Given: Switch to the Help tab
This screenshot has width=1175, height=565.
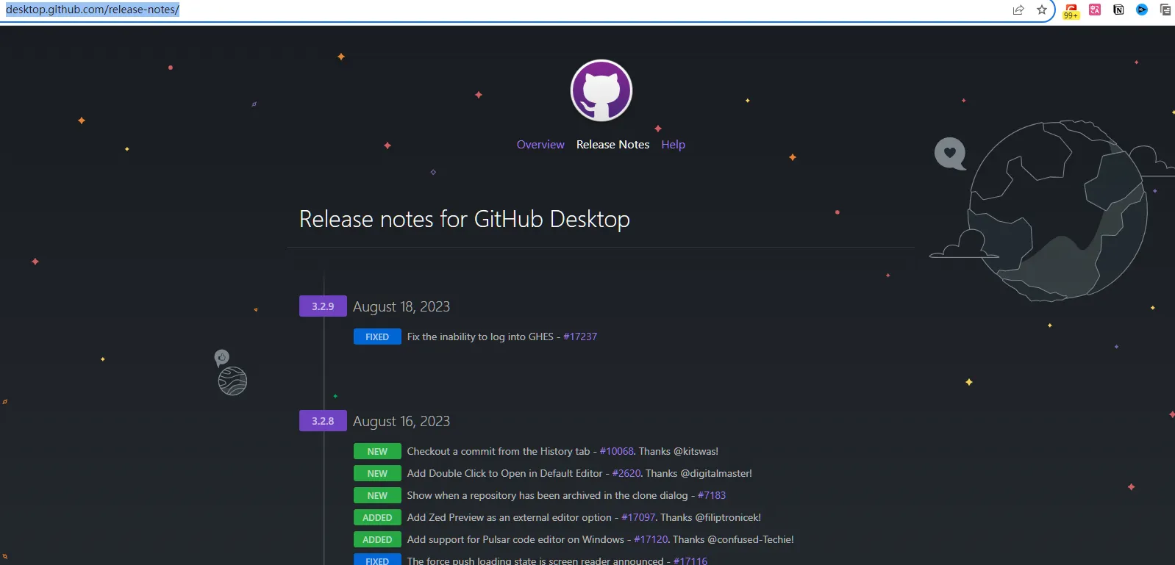Looking at the screenshot, I should 673,145.
